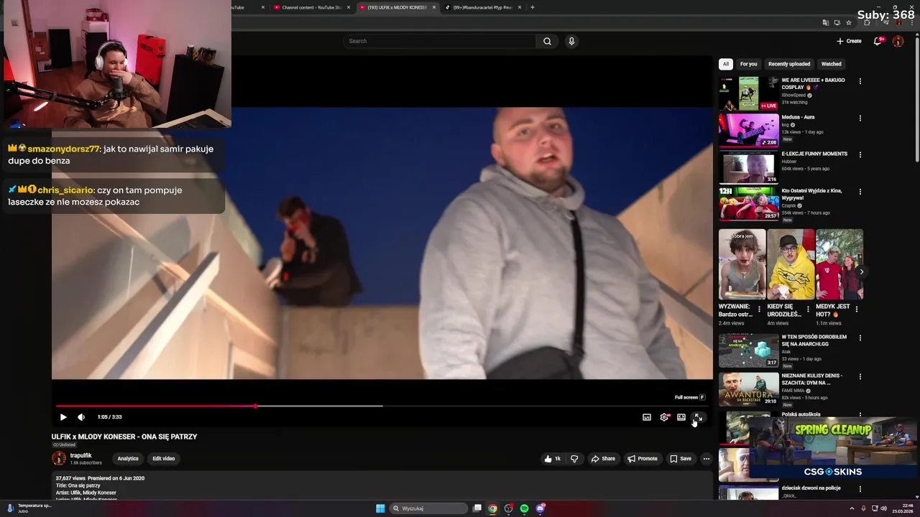920x517 pixels.
Task: Open the weather widget Temperatura
Action: [x=29, y=508]
